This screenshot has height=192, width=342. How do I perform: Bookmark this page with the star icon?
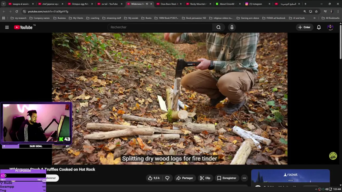point(316,11)
